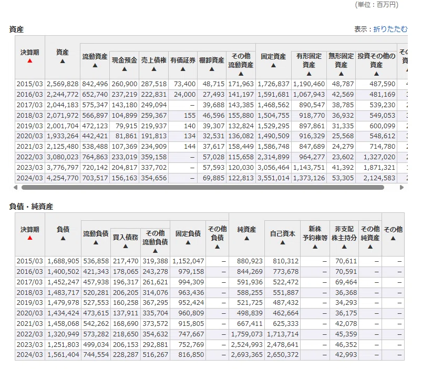Viewport: 422px width, 369px height.
Task: Click 2022/03 row in liabilities table
Action: (210, 334)
